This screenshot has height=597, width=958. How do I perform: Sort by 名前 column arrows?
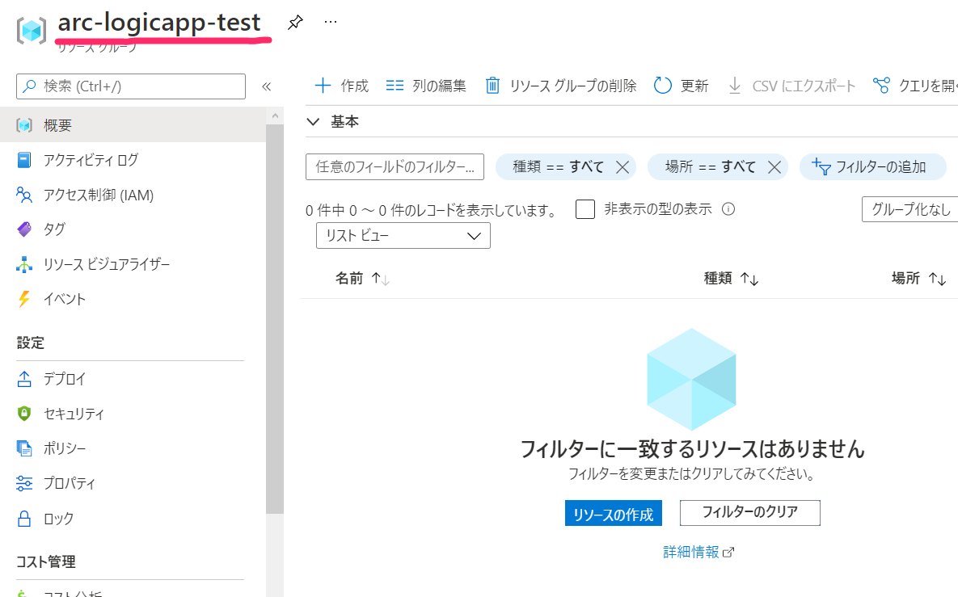click(381, 279)
